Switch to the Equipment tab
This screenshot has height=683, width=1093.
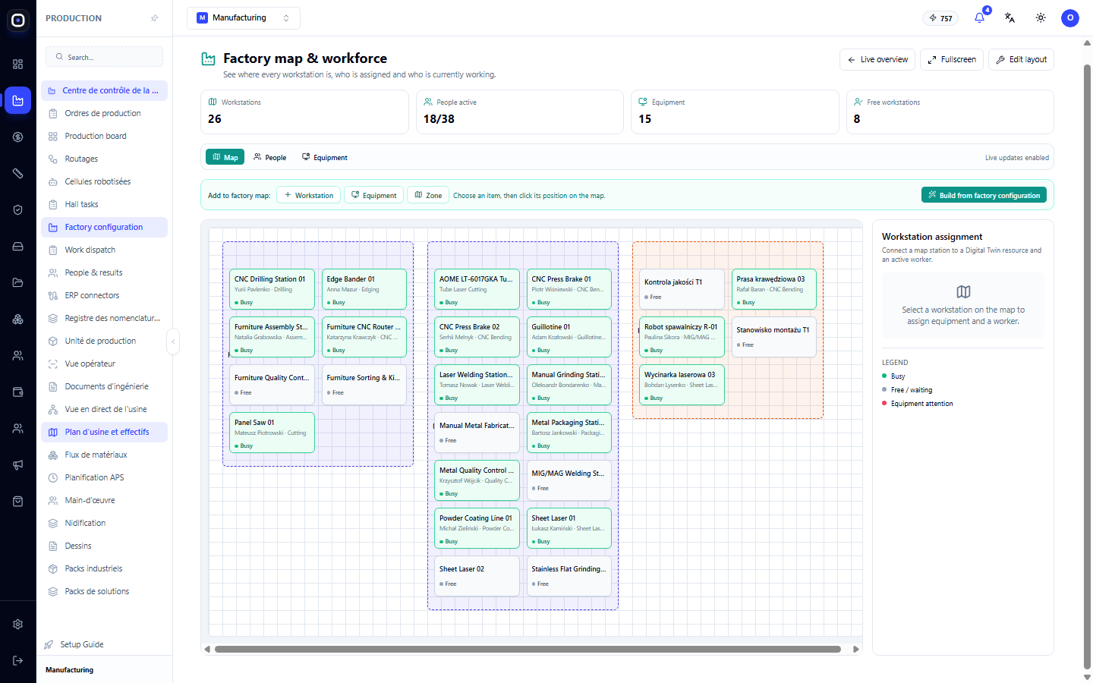coord(325,157)
